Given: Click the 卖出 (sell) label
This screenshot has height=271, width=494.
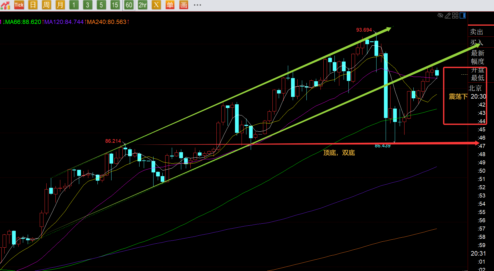Looking at the screenshot, I should [477, 32].
